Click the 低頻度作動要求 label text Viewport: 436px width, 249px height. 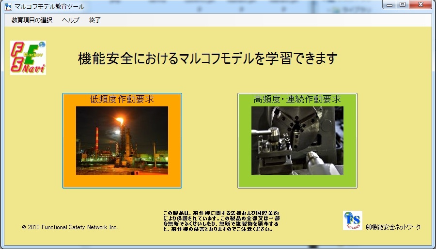click(122, 99)
